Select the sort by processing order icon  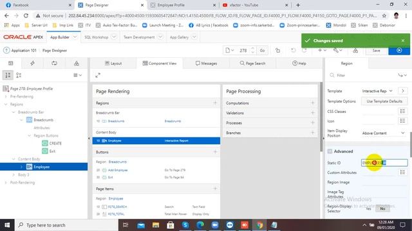click(19, 76)
